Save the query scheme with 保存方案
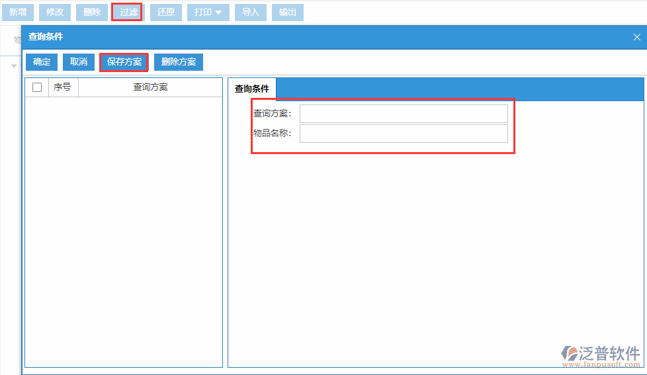The width and height of the screenshot is (647, 375). pos(124,62)
